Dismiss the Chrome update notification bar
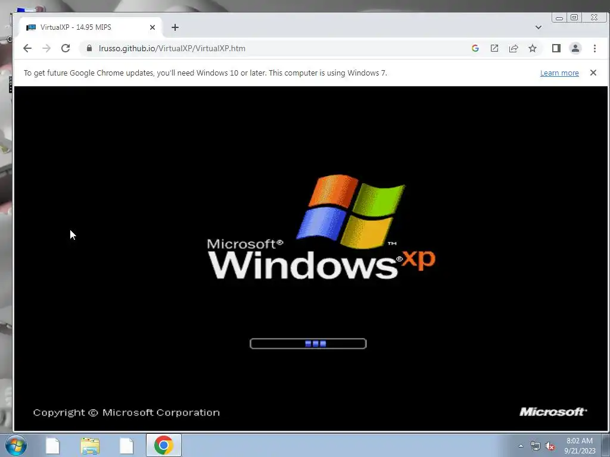610x457 pixels. 593,73
